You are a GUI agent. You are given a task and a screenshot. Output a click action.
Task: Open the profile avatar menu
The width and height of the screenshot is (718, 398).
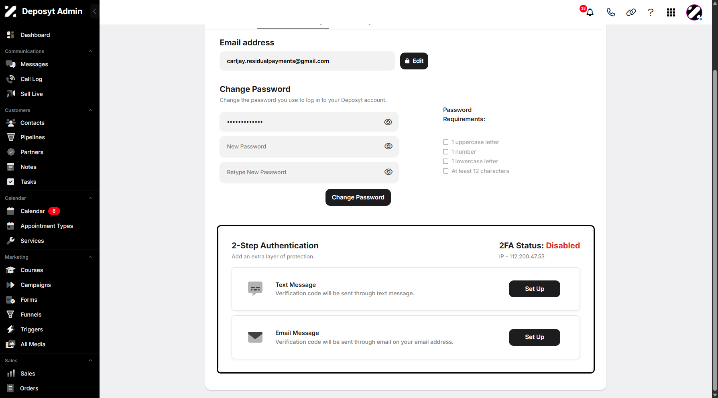(694, 12)
